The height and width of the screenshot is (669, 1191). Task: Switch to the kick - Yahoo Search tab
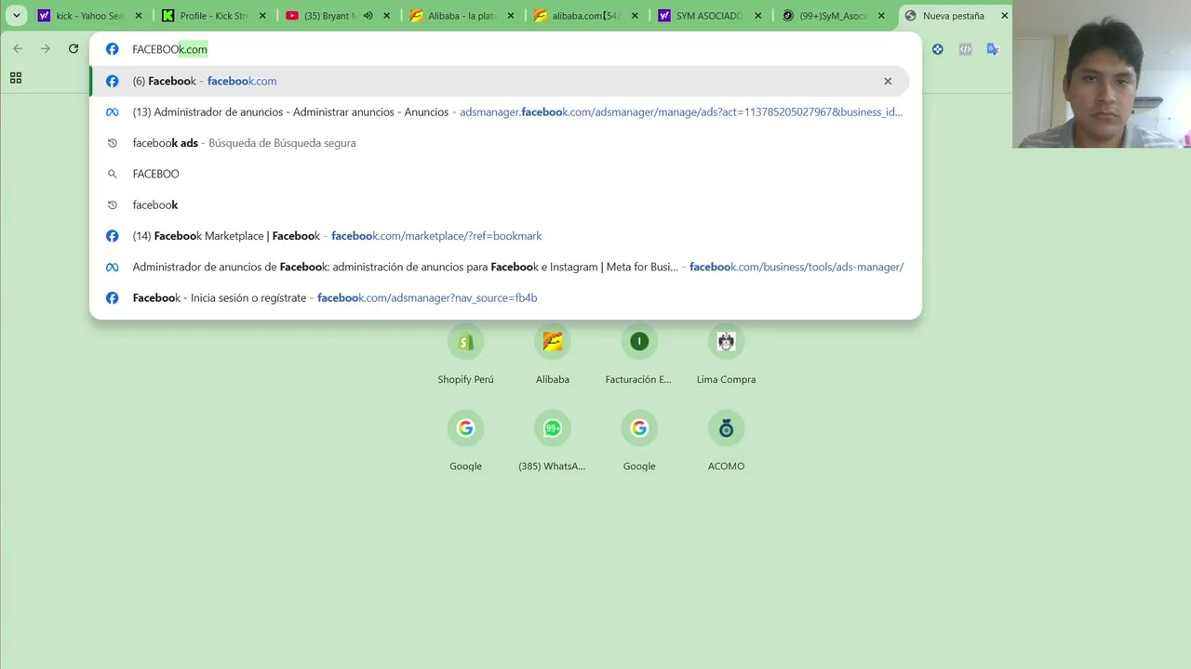[x=90, y=16]
